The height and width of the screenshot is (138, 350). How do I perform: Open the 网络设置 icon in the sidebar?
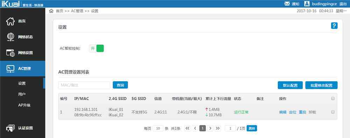pyautogui.click(x=10, y=53)
